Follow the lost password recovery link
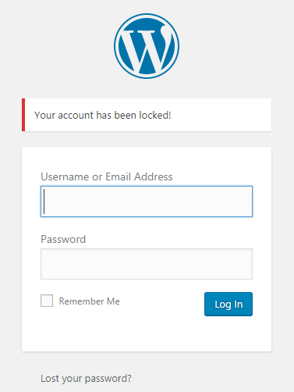This screenshot has height=392, width=294. 86,379
